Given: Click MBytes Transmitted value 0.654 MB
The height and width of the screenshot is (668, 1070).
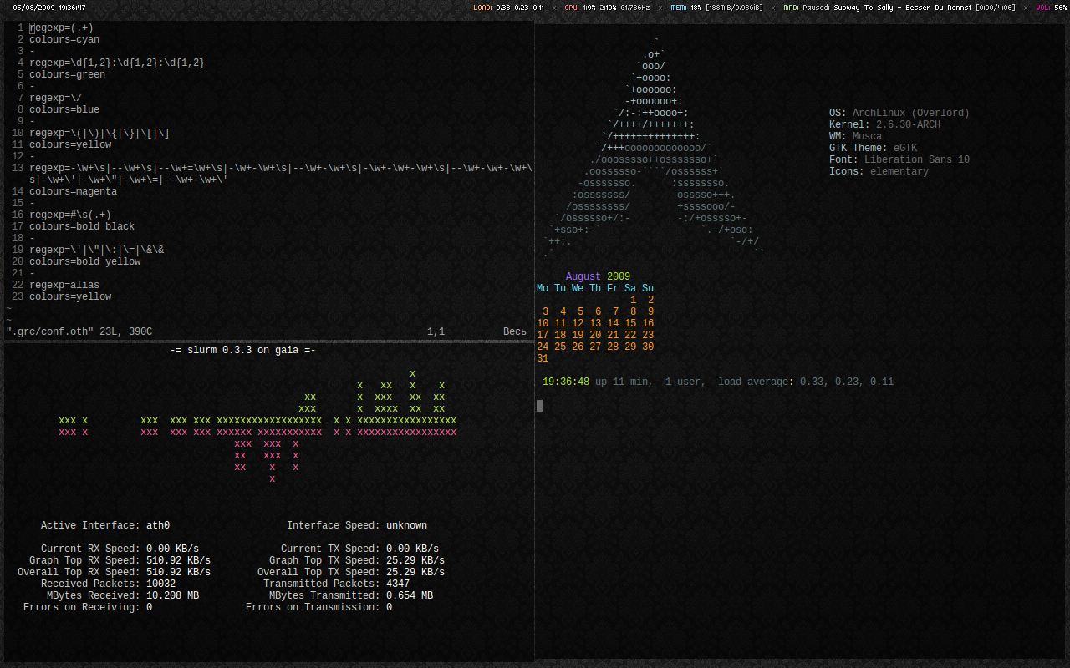Looking at the screenshot, I should point(410,595).
